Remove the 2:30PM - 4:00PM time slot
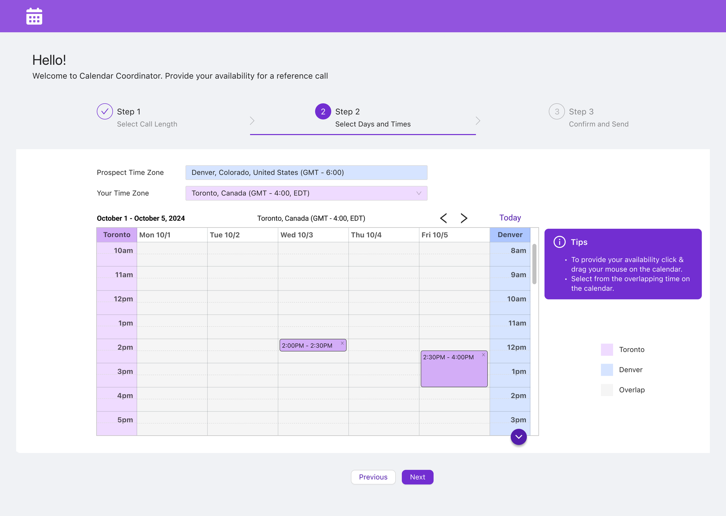This screenshot has height=516, width=726. [483, 355]
